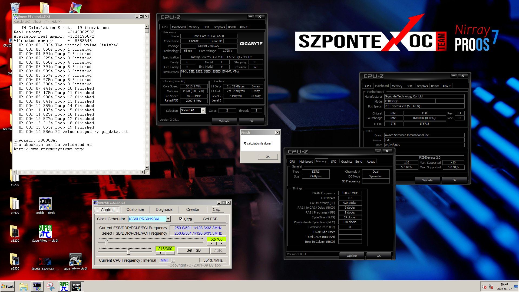Click the taskbar clock showing 20:47

pyautogui.click(x=504, y=287)
